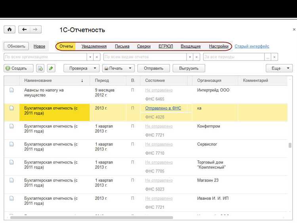The height and width of the screenshot is (223, 297).
Task: Open Не отправлено link in Конфетпром row
Action: pos(159,126)
